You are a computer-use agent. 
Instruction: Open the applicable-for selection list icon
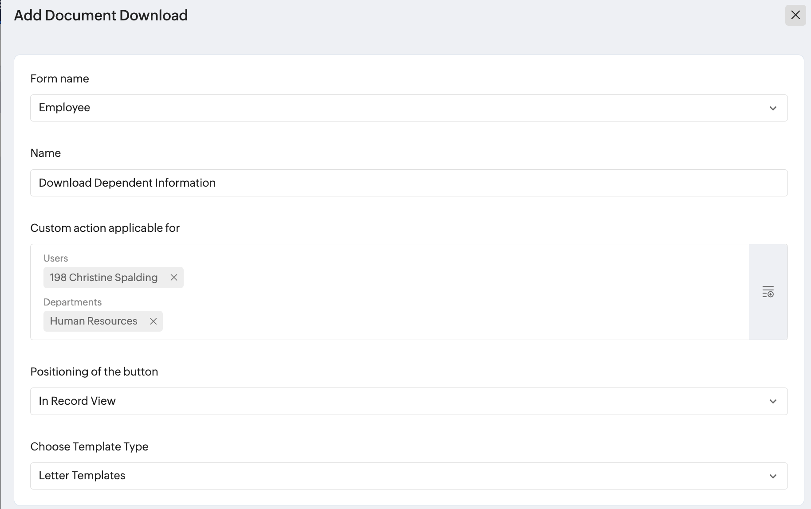coord(768,292)
